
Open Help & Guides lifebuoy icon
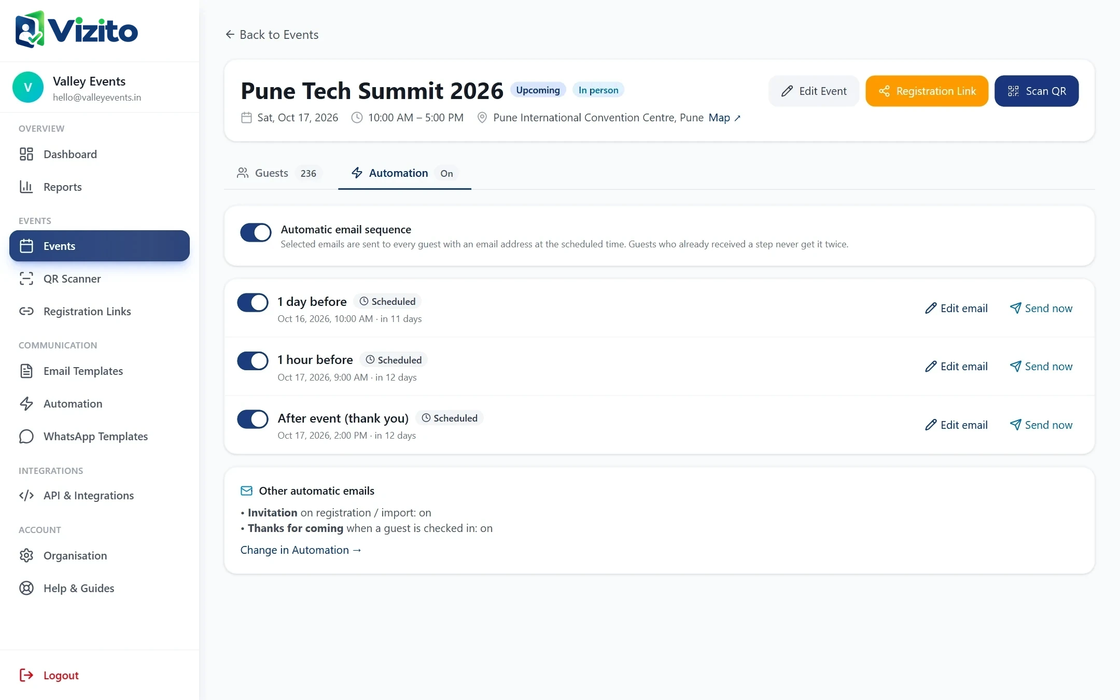[26, 589]
